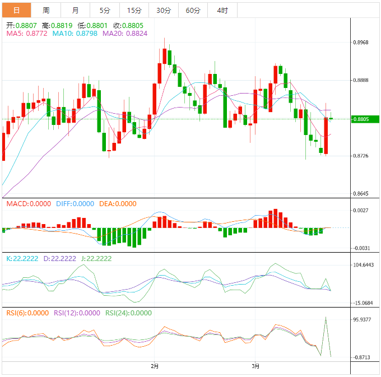Click the K value label in KDJ panel
The width and height of the screenshot is (381, 377).
pos(20,258)
